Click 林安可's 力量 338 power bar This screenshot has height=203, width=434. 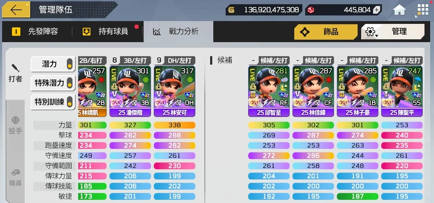pos(175,125)
